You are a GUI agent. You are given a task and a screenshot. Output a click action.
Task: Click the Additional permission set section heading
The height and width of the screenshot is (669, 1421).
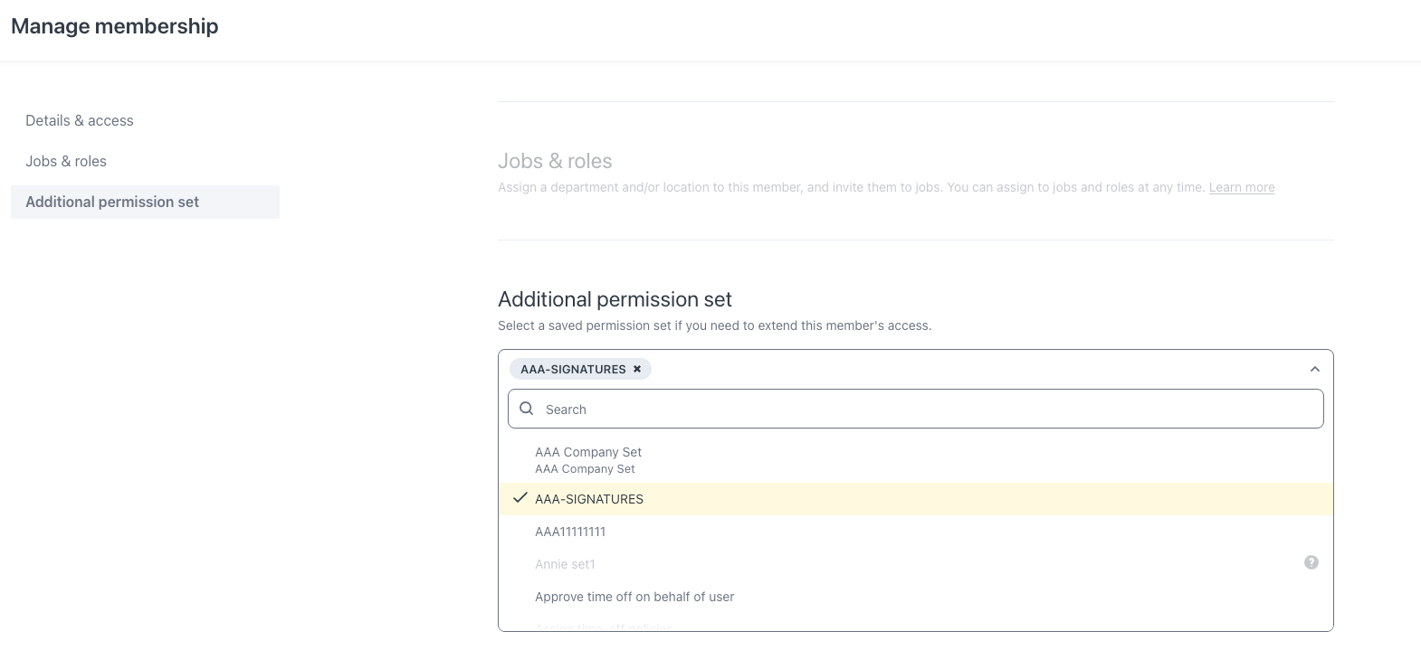click(615, 299)
